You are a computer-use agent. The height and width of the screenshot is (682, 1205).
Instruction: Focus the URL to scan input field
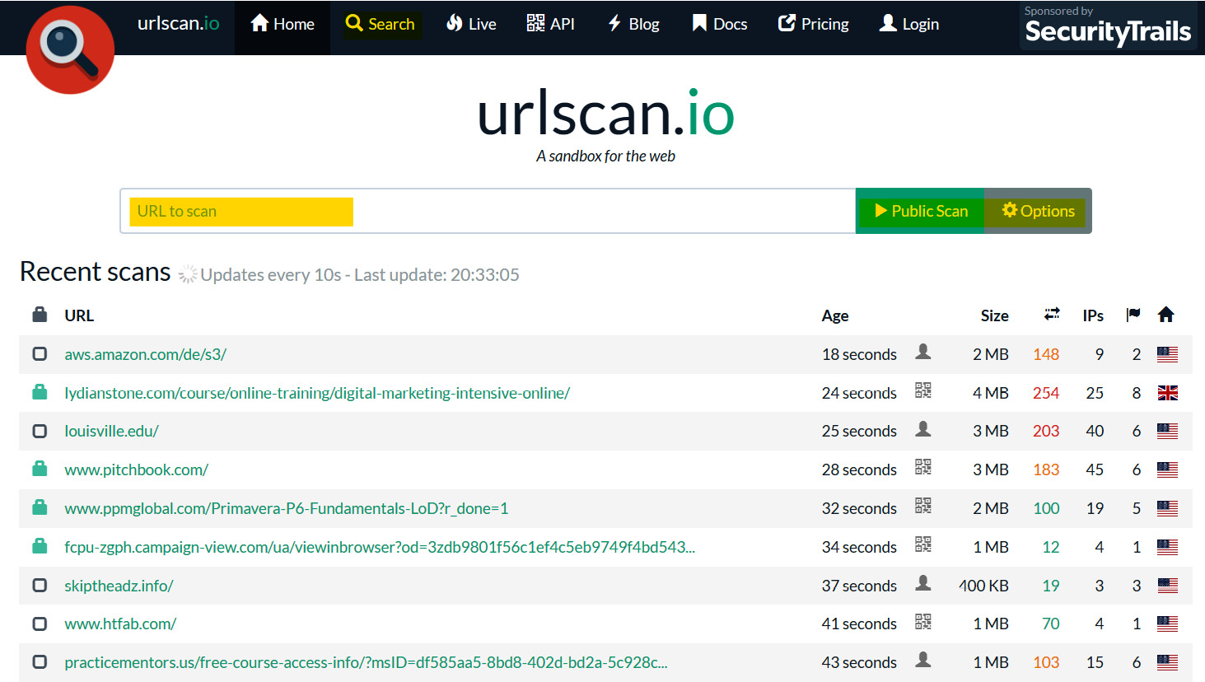(x=488, y=211)
